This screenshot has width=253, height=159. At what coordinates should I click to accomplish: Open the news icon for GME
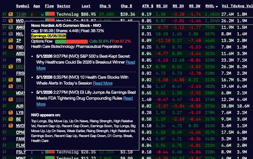(10, 86)
